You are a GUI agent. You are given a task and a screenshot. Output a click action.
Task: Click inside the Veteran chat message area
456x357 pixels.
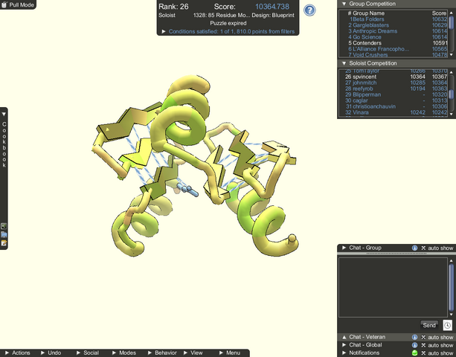393,287
